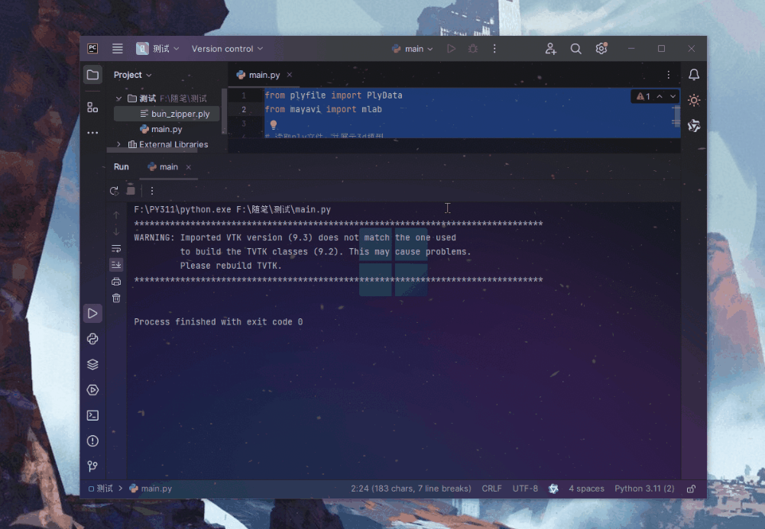Click the Rerun icon in the Run panel
765x529 pixels.
(113, 190)
